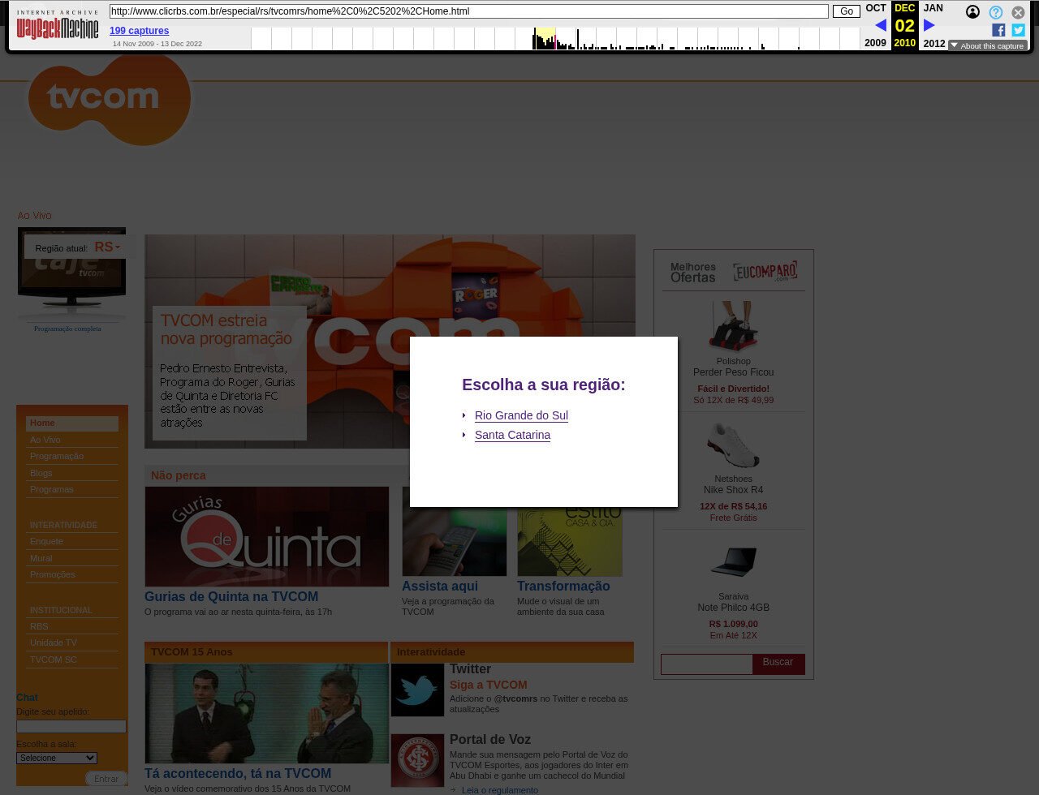The width and height of the screenshot is (1039, 795).
Task: Select Santa Catarina region link
Action: tap(512, 435)
